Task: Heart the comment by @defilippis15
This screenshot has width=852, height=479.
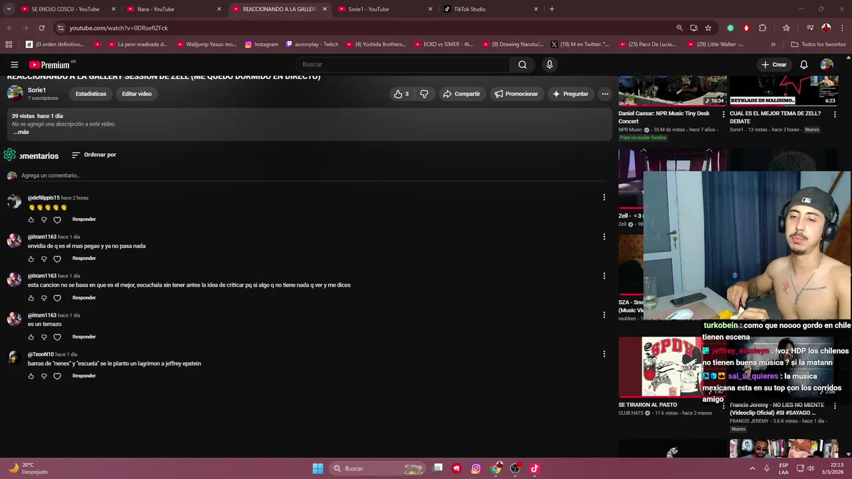Action: tap(57, 220)
